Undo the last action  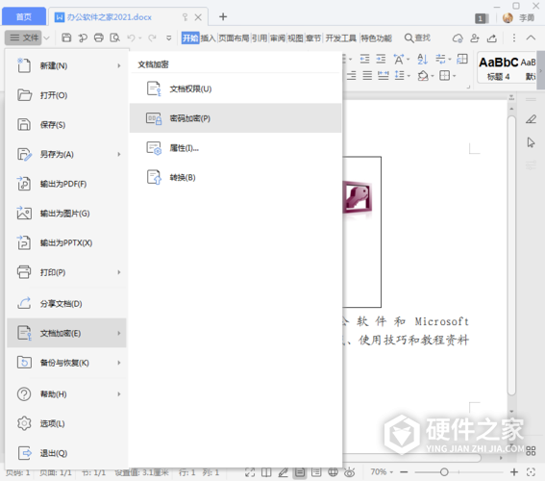[x=131, y=38]
